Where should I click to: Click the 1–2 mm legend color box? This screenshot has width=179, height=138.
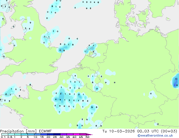pyautogui.click(x=18, y=134)
